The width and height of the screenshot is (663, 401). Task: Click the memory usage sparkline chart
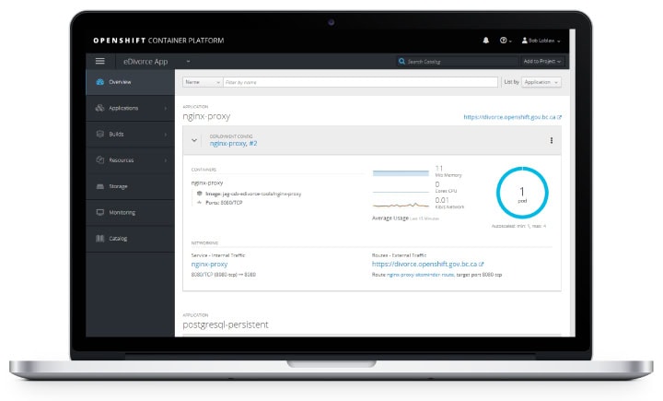[401, 172]
